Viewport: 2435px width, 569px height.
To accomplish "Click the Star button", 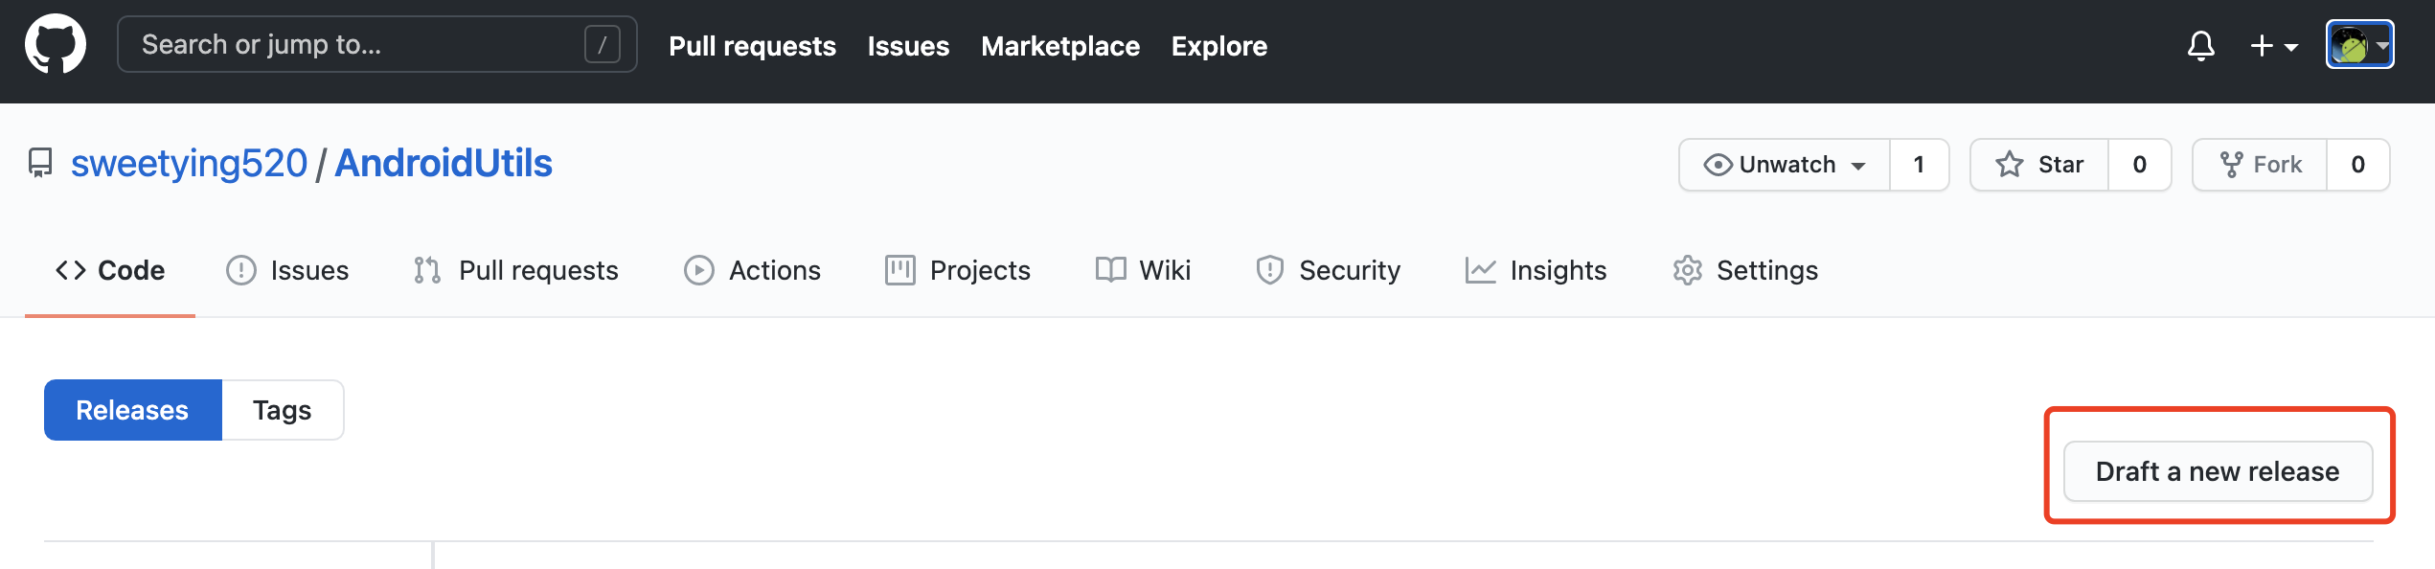I will (2040, 165).
